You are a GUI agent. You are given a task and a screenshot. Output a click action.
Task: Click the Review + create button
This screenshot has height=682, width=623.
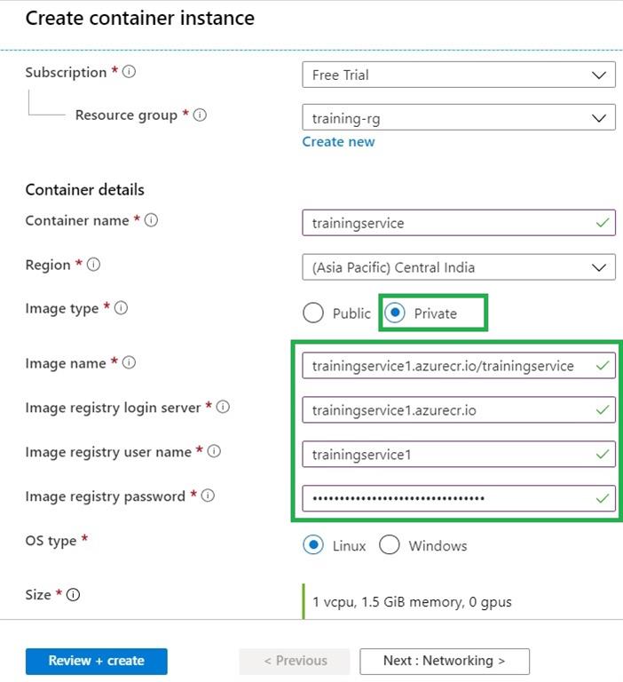97,661
